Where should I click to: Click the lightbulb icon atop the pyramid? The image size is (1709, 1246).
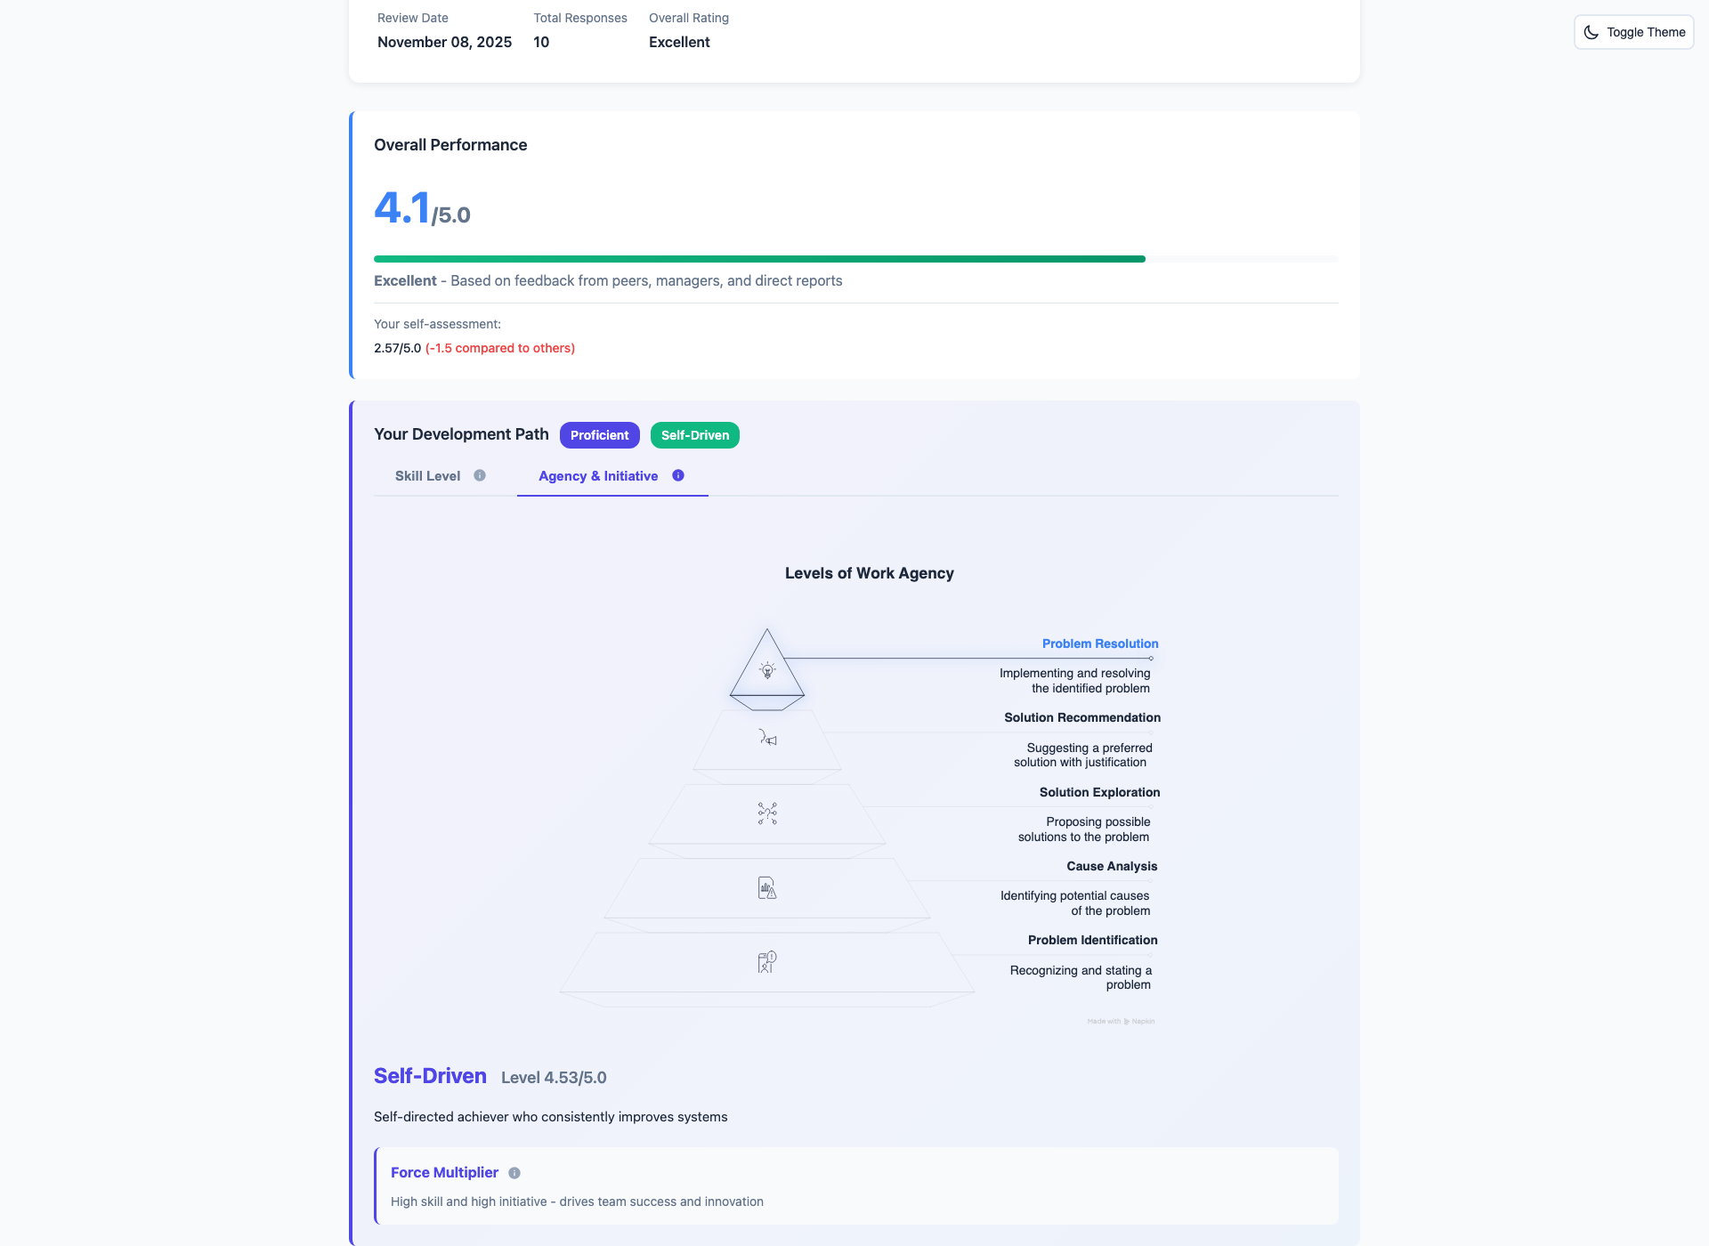coord(767,669)
